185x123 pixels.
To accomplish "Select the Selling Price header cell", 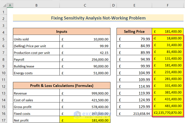I will 134,32.
